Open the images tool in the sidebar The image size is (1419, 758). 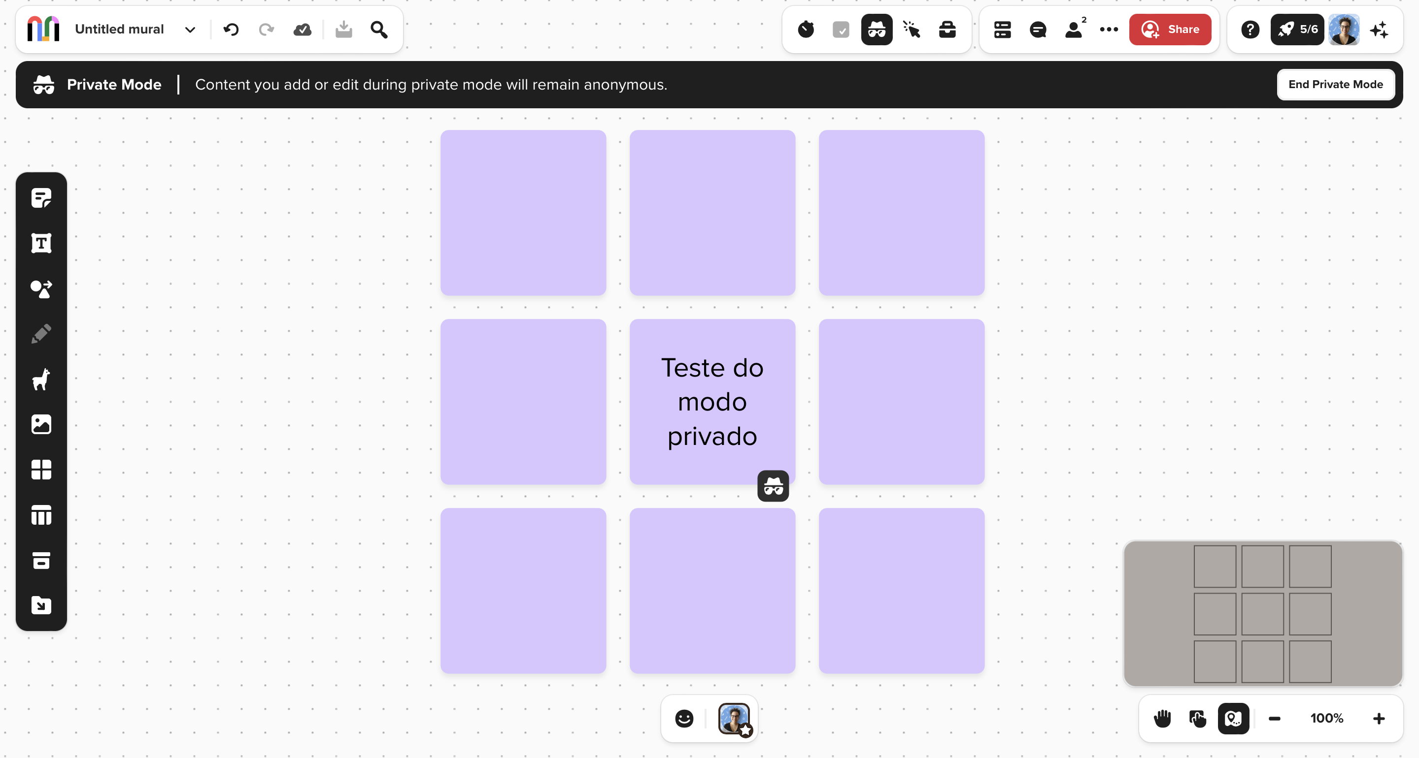point(41,424)
